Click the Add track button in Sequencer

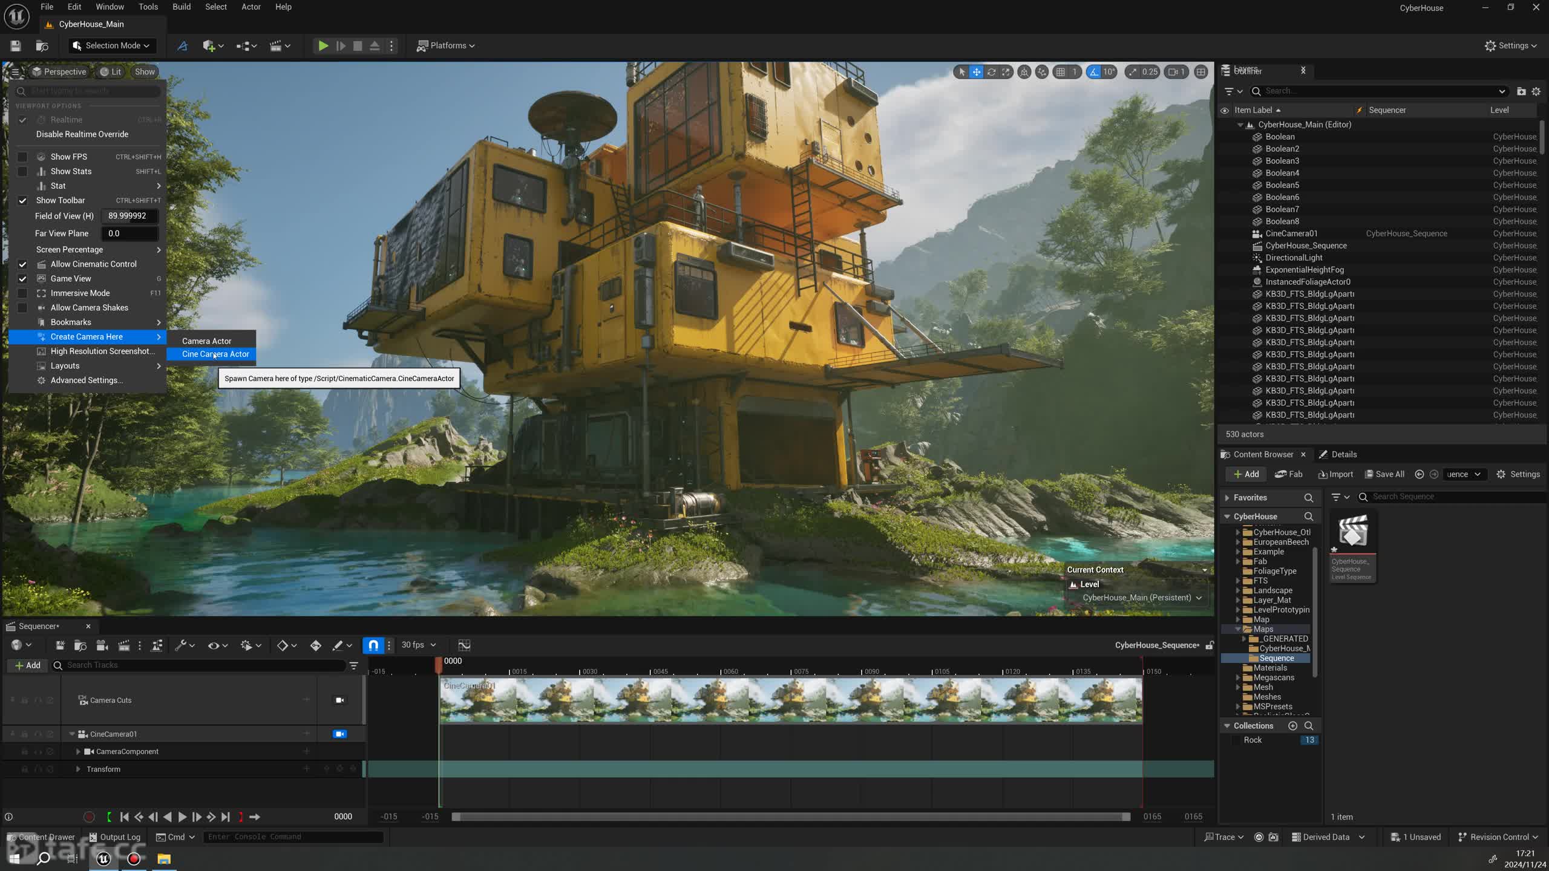[28, 665]
